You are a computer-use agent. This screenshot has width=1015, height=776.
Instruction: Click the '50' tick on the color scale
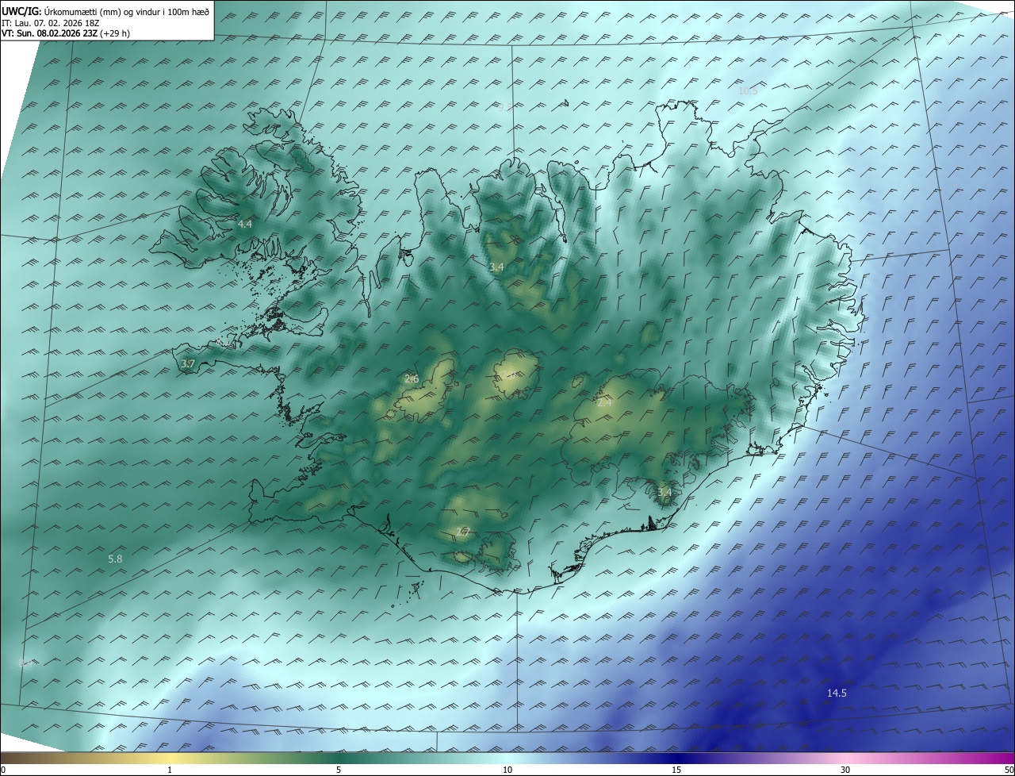pyautogui.click(x=1009, y=770)
